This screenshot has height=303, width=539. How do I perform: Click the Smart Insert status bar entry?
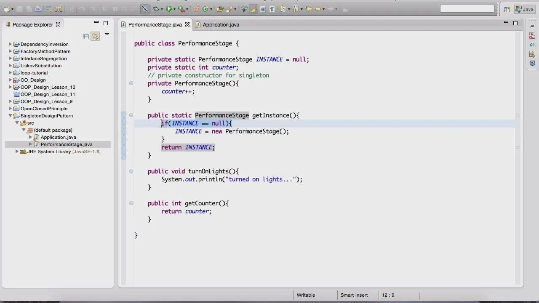[354, 295]
